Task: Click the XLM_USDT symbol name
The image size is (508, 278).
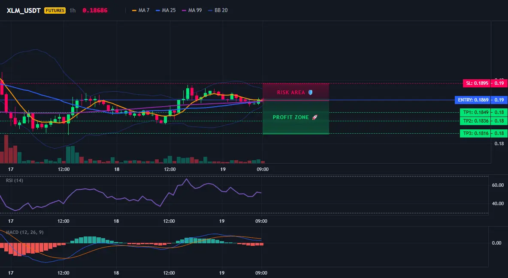Action: (x=24, y=10)
